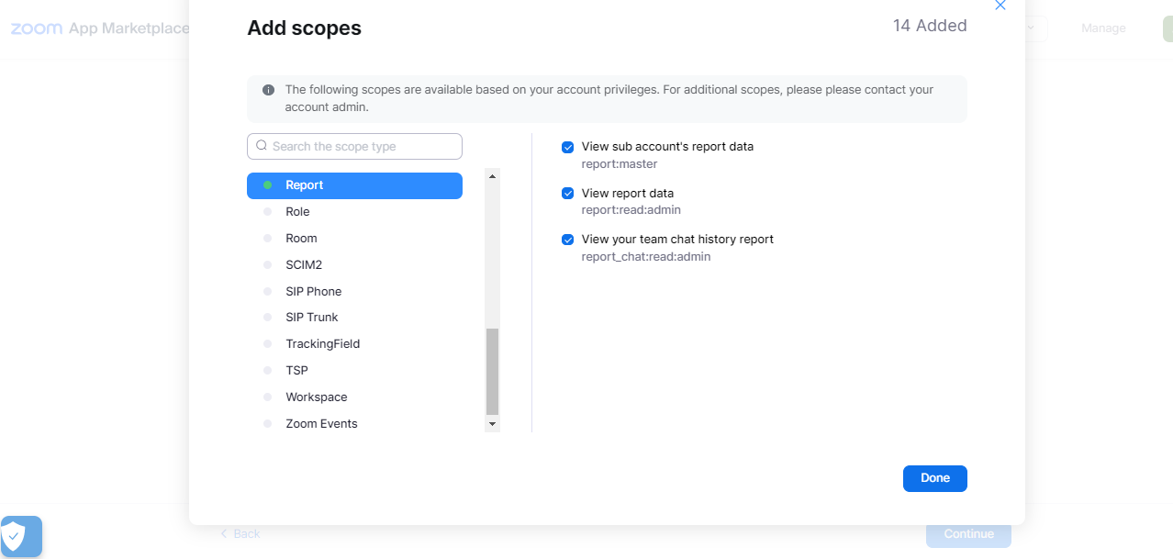Click the Zoom logo in the top header
The width and height of the screenshot is (1173, 559).
(x=37, y=28)
